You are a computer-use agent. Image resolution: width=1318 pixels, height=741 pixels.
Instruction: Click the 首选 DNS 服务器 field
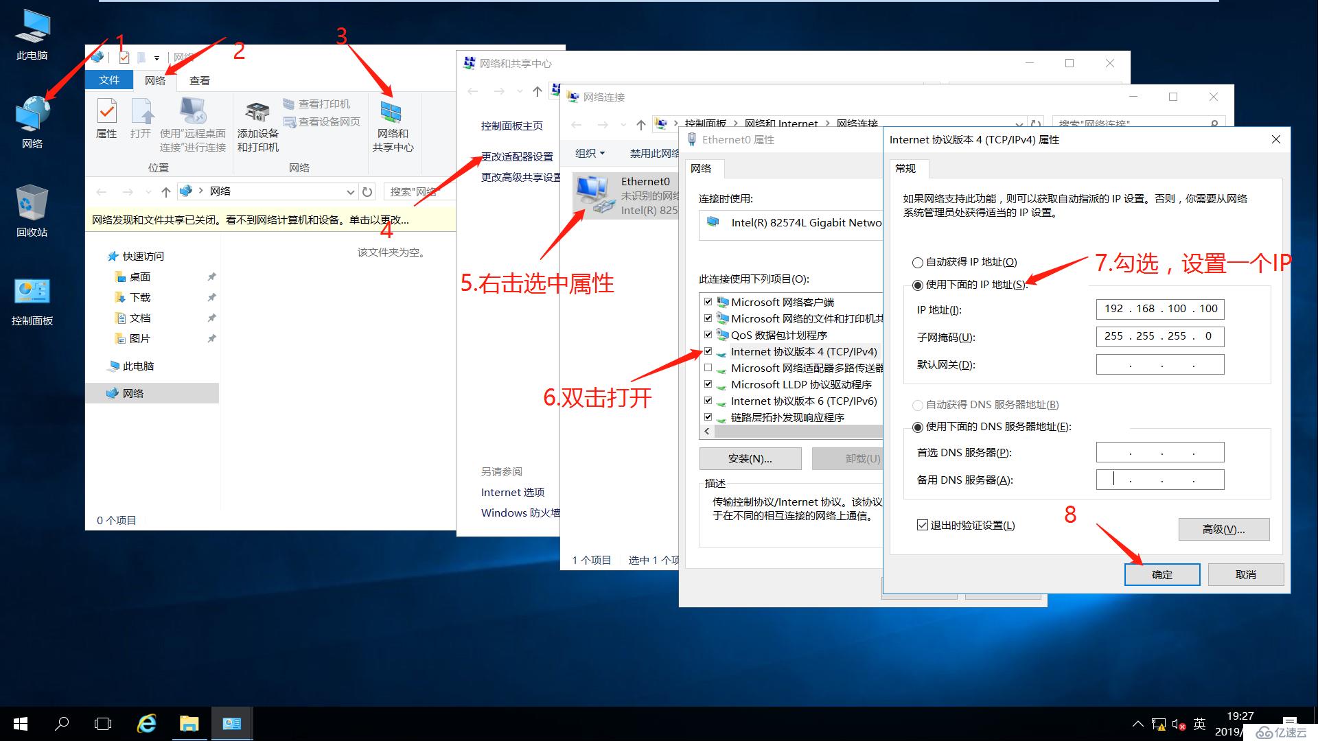[x=1160, y=452]
